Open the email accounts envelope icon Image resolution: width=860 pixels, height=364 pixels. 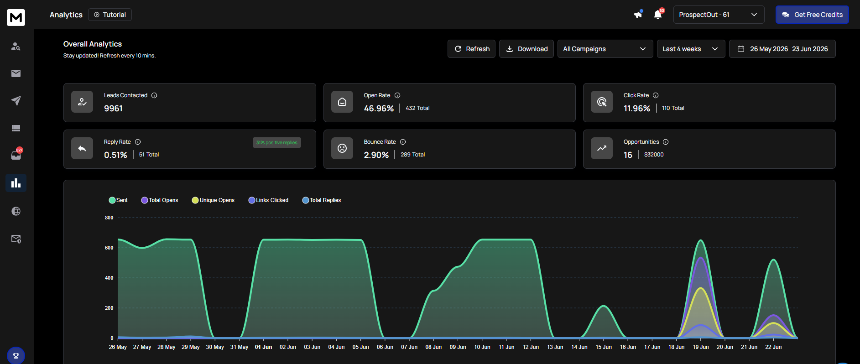pyautogui.click(x=16, y=73)
